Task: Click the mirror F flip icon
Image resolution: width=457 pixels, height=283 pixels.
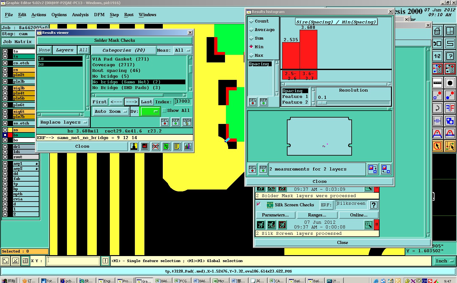Action: click(x=450, y=108)
